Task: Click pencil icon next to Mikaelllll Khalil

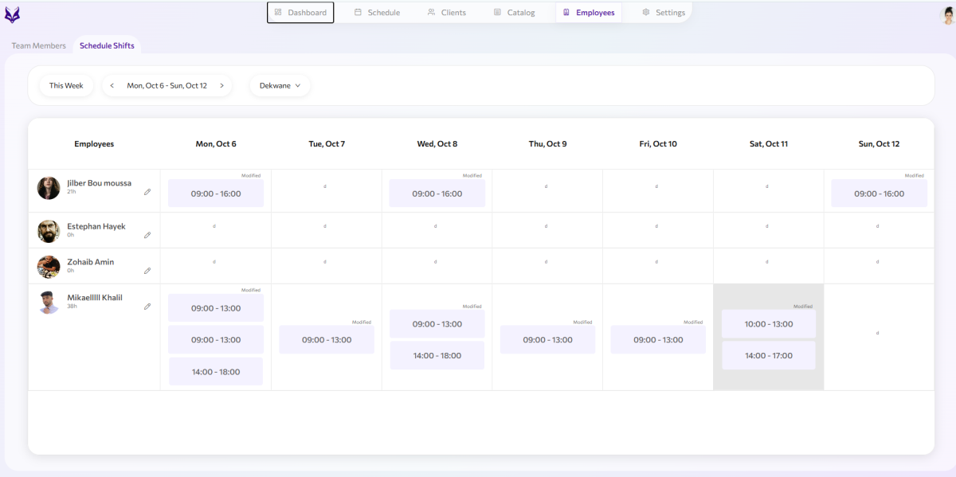Action: [x=147, y=307]
